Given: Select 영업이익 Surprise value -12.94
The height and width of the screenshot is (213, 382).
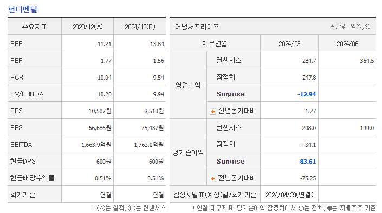Looking at the screenshot, I should 307,94.
